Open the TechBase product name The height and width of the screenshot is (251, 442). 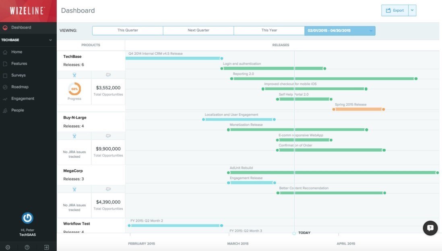click(72, 56)
